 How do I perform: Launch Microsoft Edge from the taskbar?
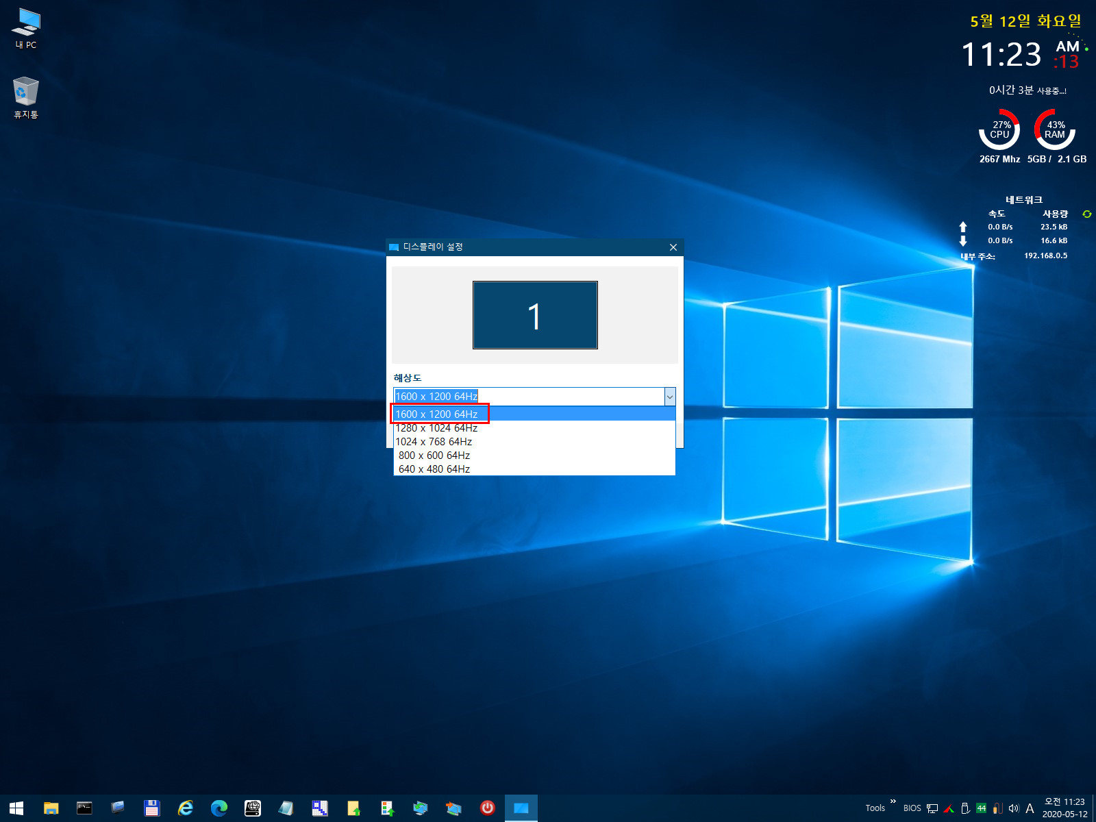tap(219, 808)
